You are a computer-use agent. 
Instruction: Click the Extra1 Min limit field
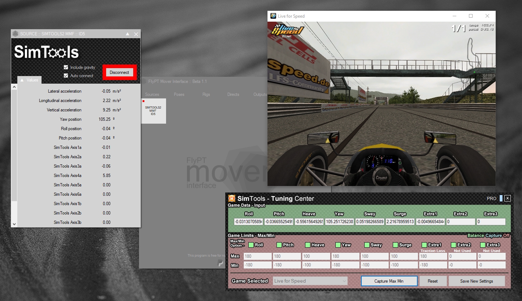(x=433, y=265)
